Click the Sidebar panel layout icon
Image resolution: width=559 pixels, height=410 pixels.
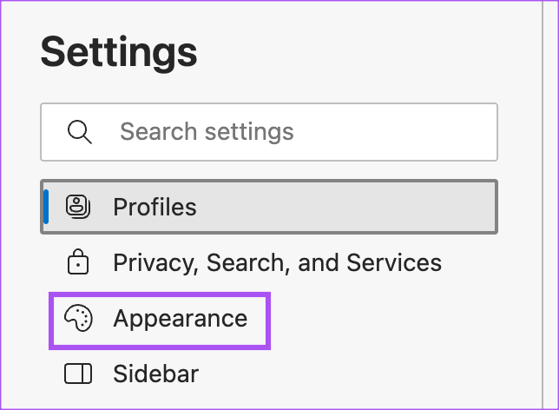[x=78, y=374]
